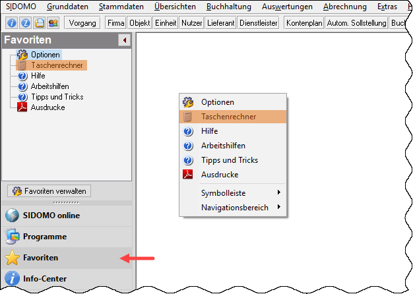Click the PDF icon in context menu

tap(188, 174)
